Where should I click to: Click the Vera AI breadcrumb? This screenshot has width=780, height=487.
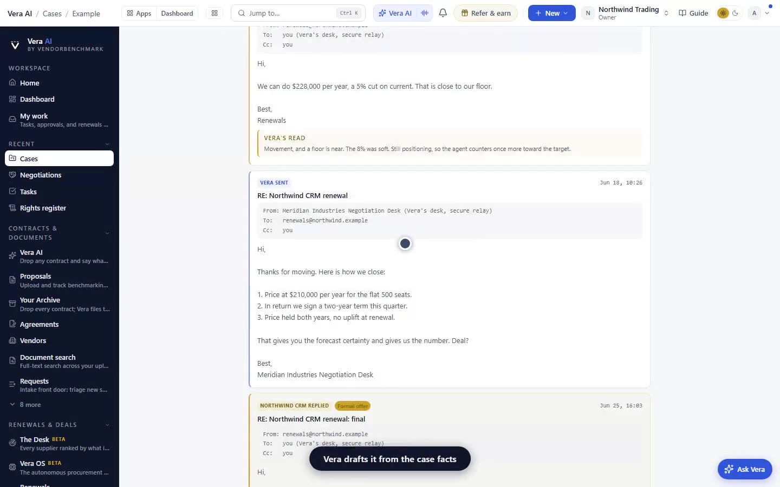(x=19, y=14)
